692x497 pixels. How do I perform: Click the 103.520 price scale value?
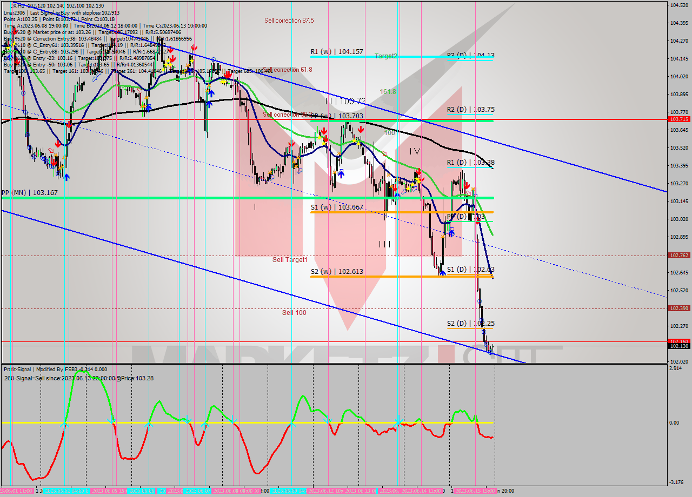[679, 147]
